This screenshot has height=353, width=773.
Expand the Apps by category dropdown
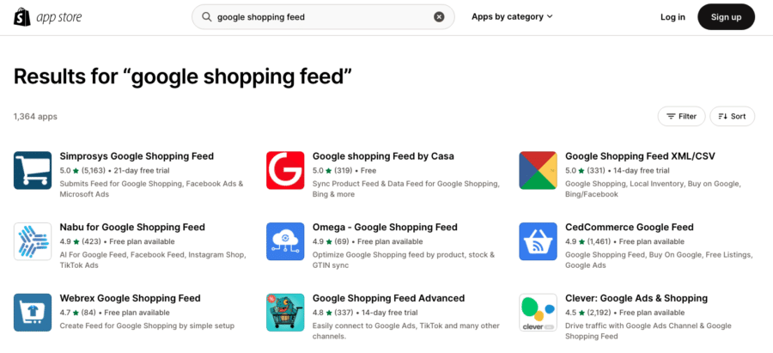[512, 17]
